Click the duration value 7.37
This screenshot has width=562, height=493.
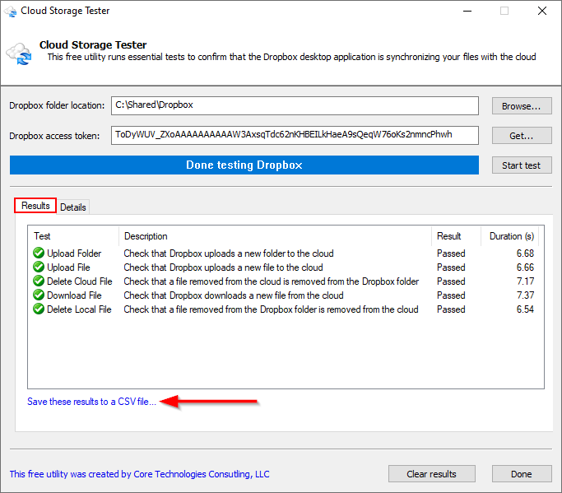click(525, 295)
